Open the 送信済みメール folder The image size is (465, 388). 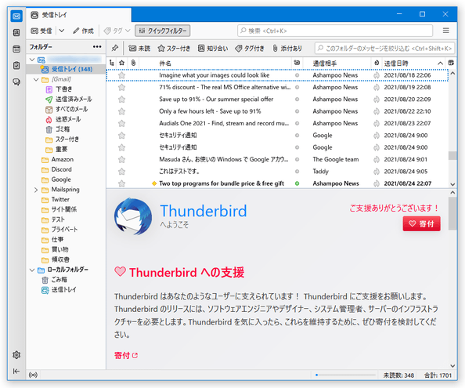pyautogui.click(x=69, y=99)
